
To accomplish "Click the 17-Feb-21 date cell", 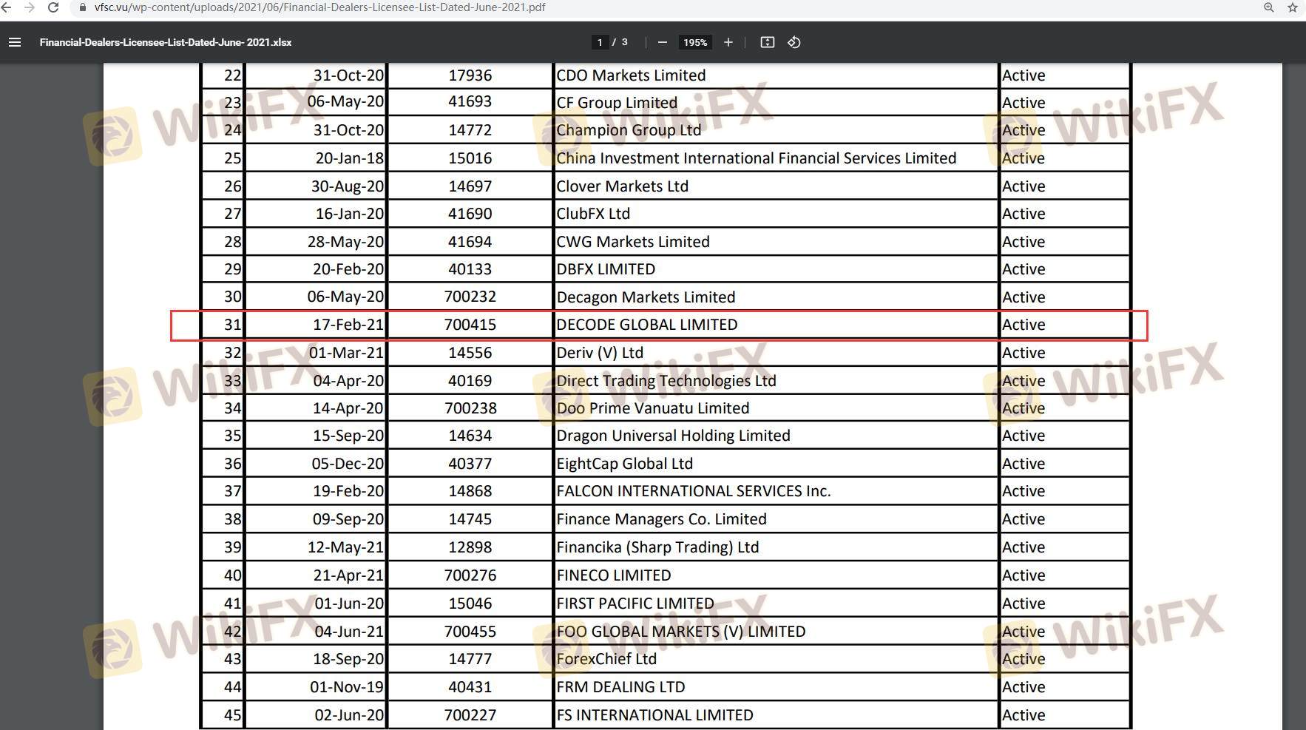I will [348, 325].
